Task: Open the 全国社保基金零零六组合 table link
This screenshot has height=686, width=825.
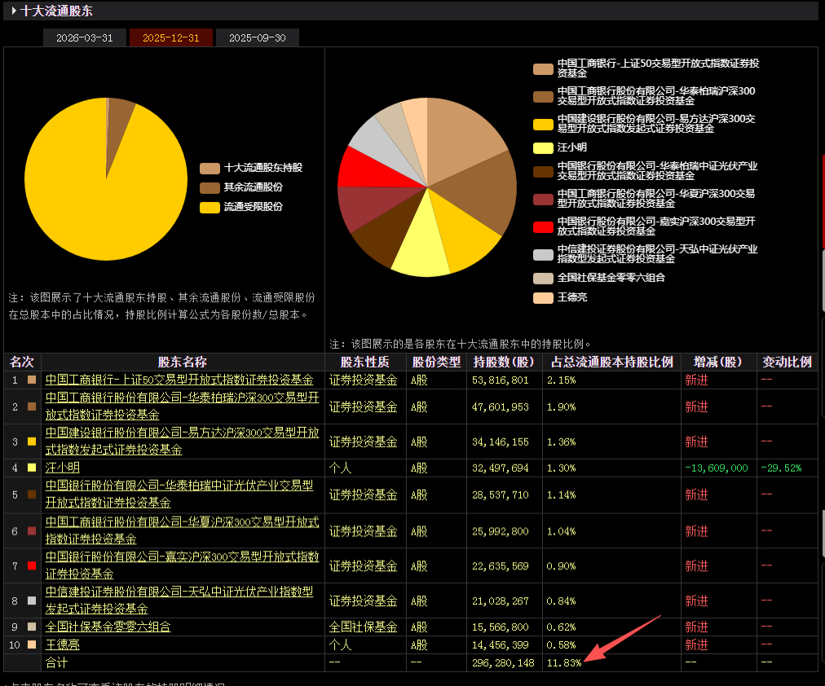Action: pyautogui.click(x=108, y=627)
